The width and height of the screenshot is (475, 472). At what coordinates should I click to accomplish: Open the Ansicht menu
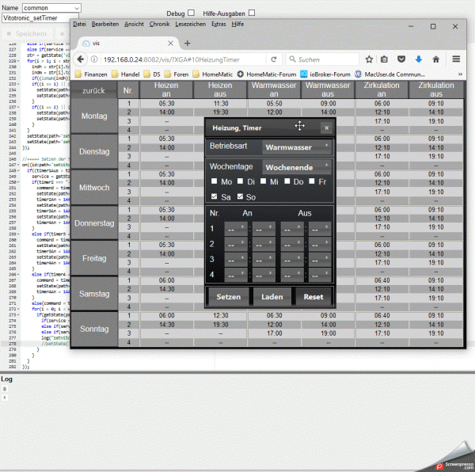click(x=134, y=25)
